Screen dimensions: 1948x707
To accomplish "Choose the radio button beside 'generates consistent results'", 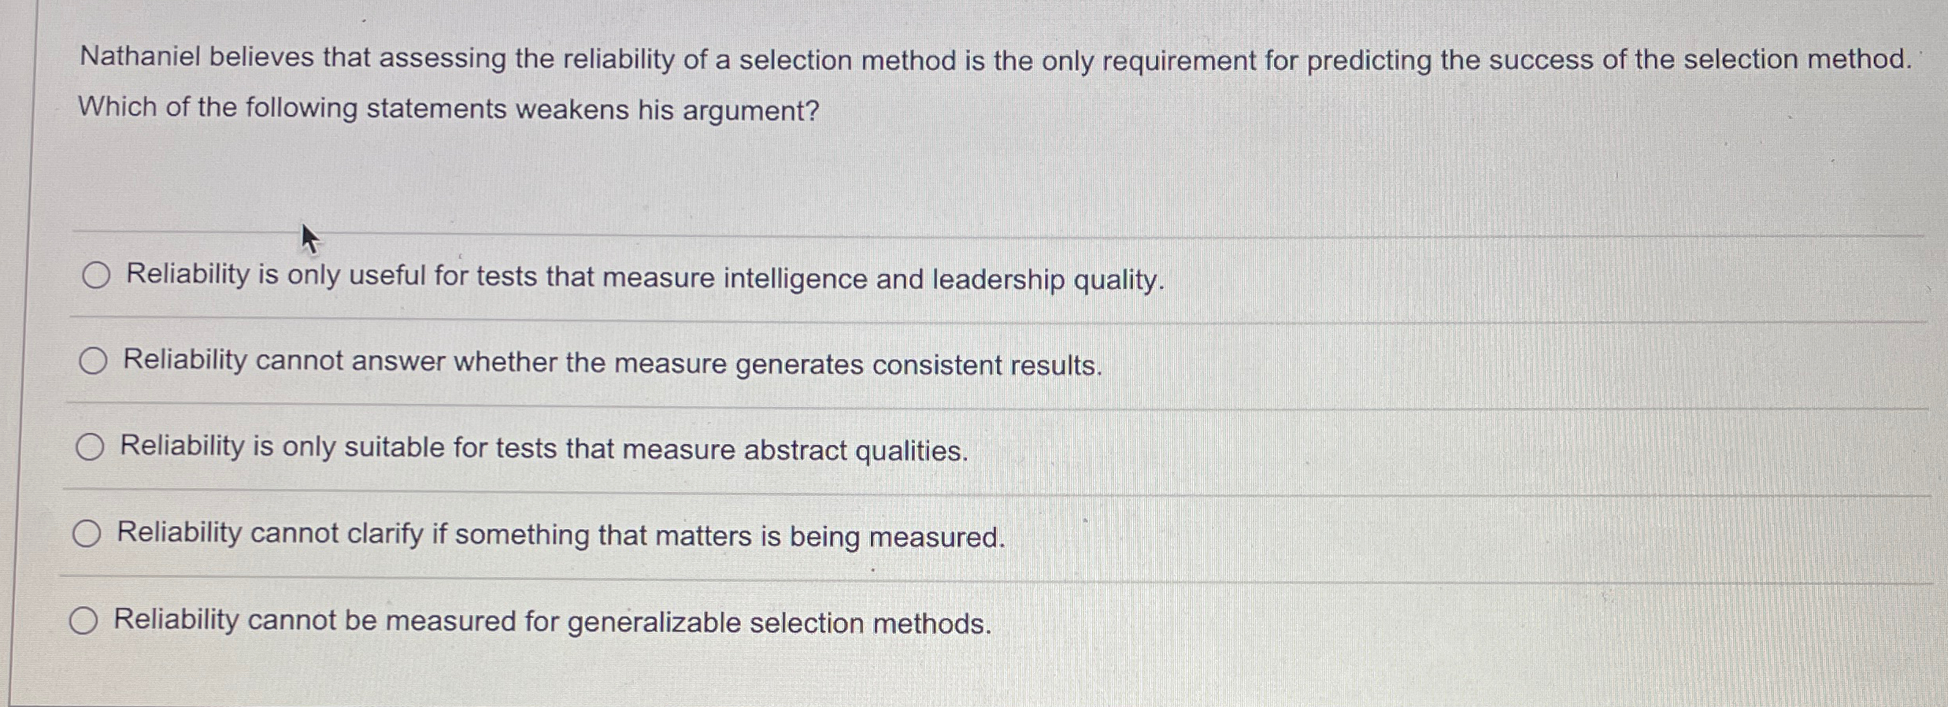I will [x=93, y=361].
